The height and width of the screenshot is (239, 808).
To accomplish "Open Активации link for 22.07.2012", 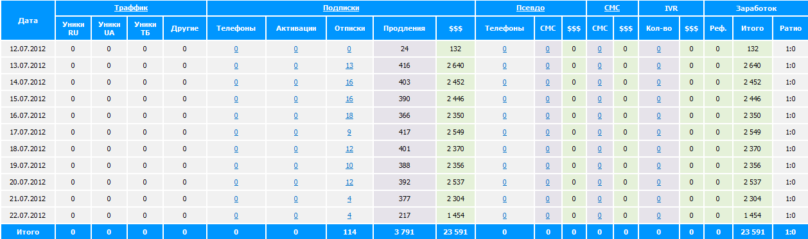I will 295,215.
